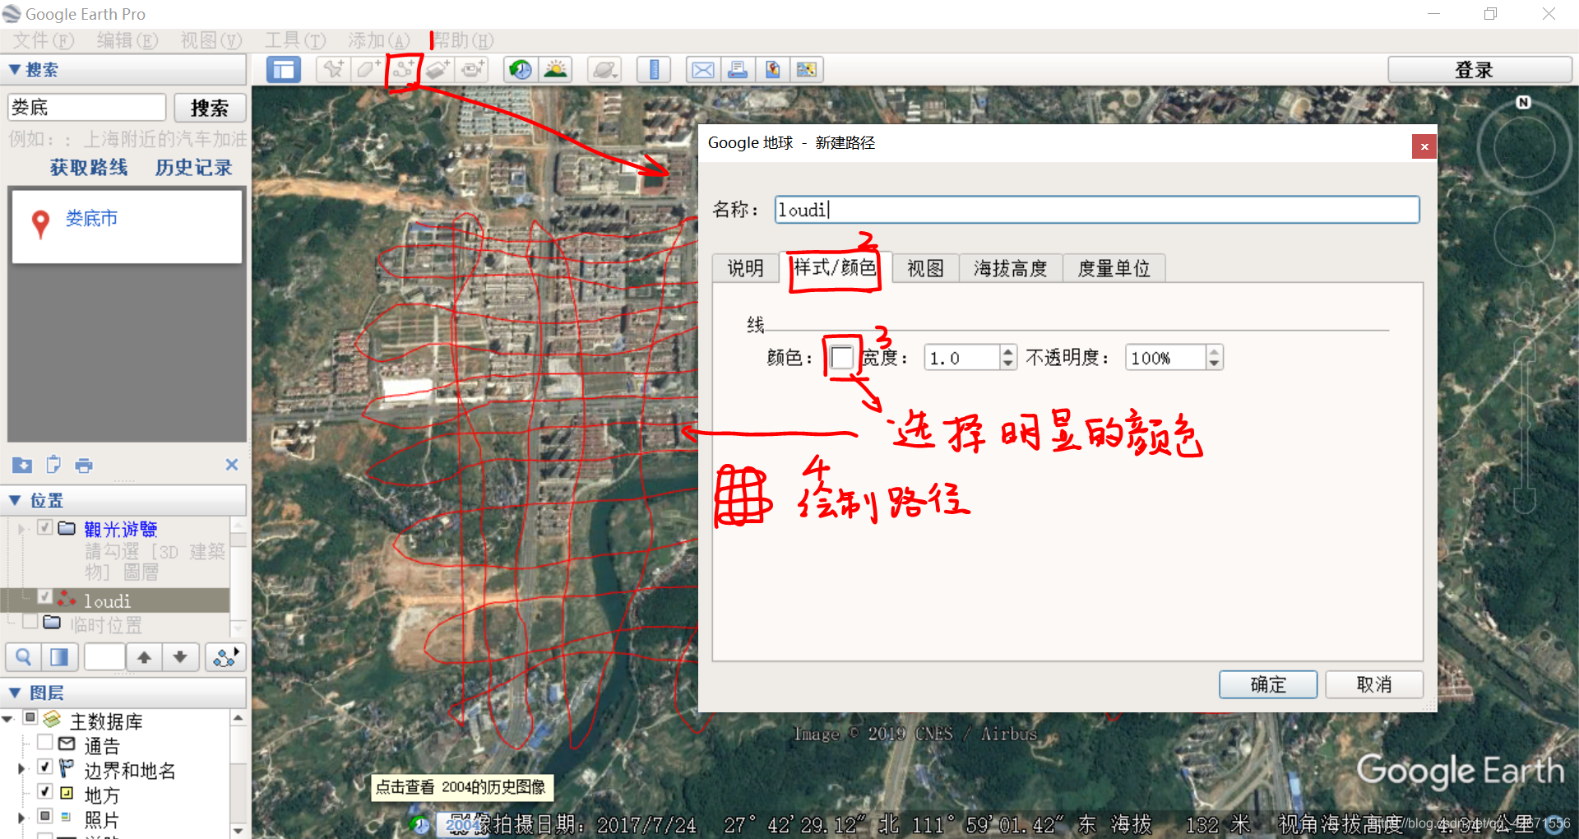Open the 工具(T) menu
The height and width of the screenshot is (839, 1579).
click(x=295, y=40)
